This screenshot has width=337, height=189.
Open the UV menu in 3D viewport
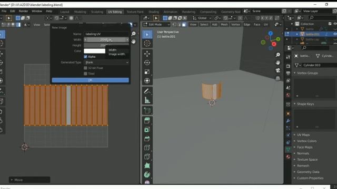point(266,25)
